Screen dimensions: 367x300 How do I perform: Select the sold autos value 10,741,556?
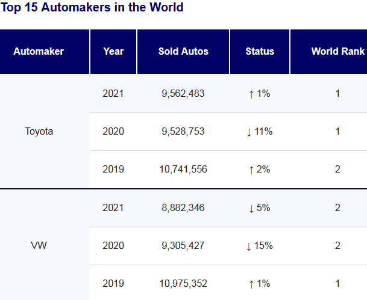coord(183,170)
